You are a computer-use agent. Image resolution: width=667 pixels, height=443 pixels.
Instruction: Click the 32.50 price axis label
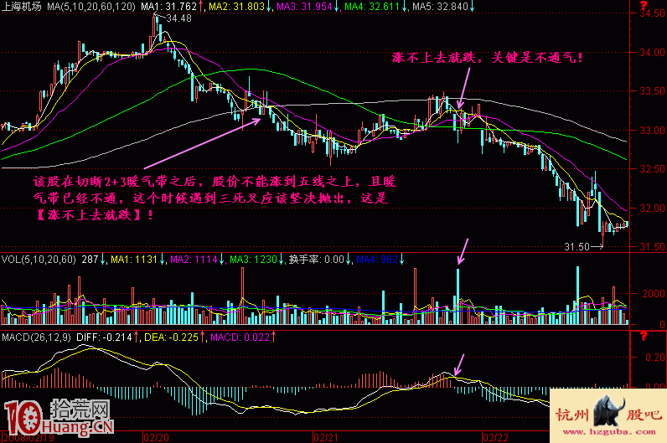pyautogui.click(x=652, y=169)
